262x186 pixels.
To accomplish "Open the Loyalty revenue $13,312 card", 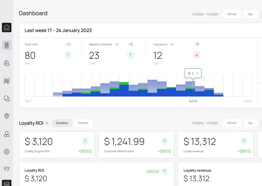I will tap(216, 145).
